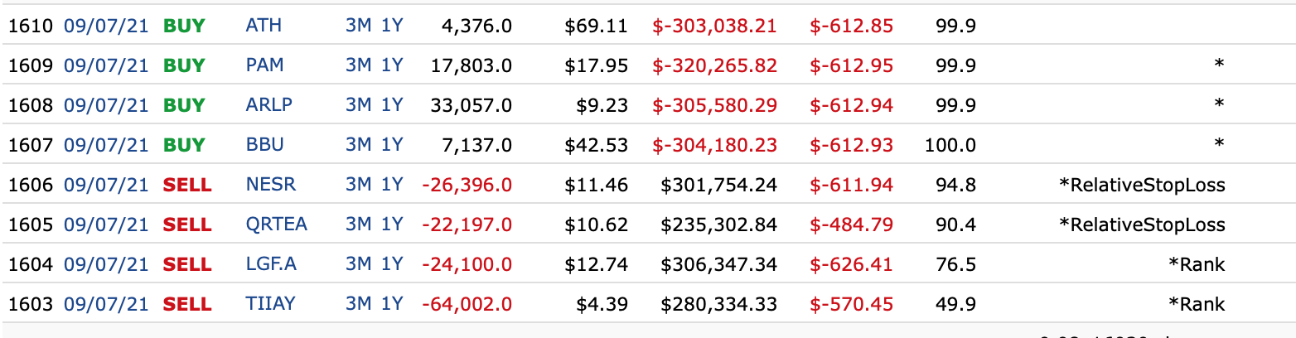This screenshot has height=338, width=1296.
Task: Show the 1Y chart for TIIAY
Action: pyautogui.click(x=392, y=304)
